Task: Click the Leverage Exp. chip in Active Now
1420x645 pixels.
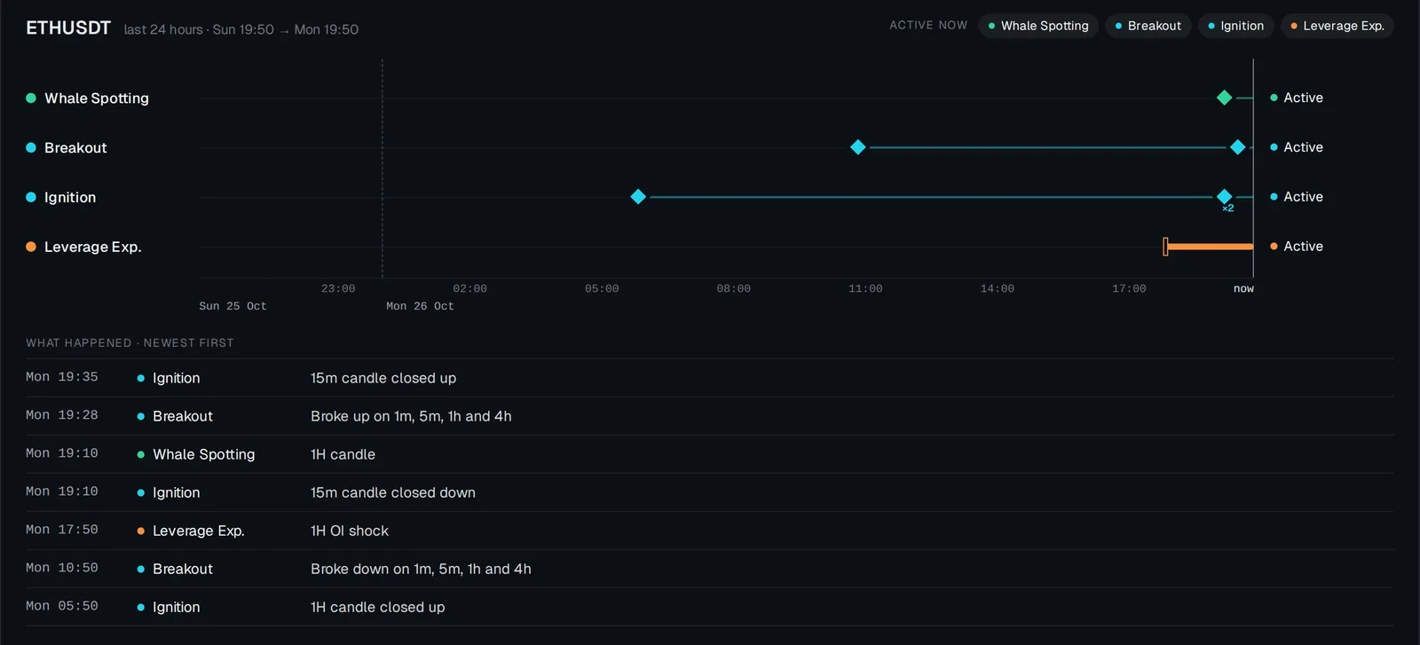Action: point(1337,26)
